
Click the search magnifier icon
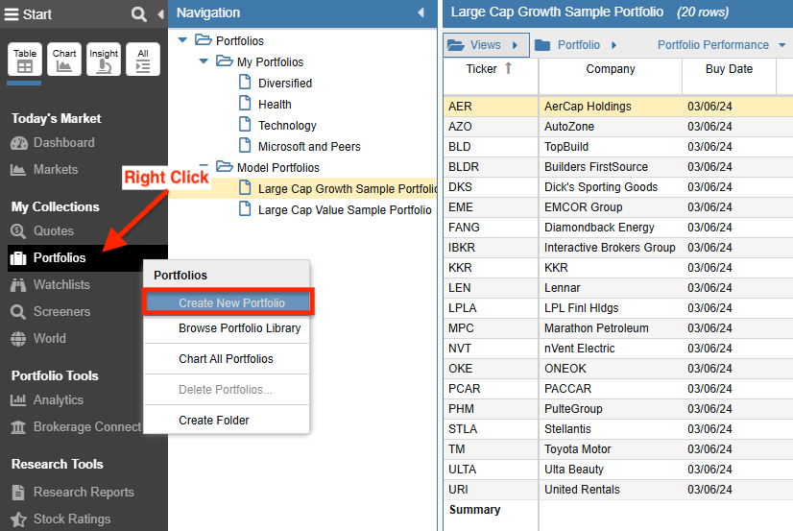(x=138, y=14)
